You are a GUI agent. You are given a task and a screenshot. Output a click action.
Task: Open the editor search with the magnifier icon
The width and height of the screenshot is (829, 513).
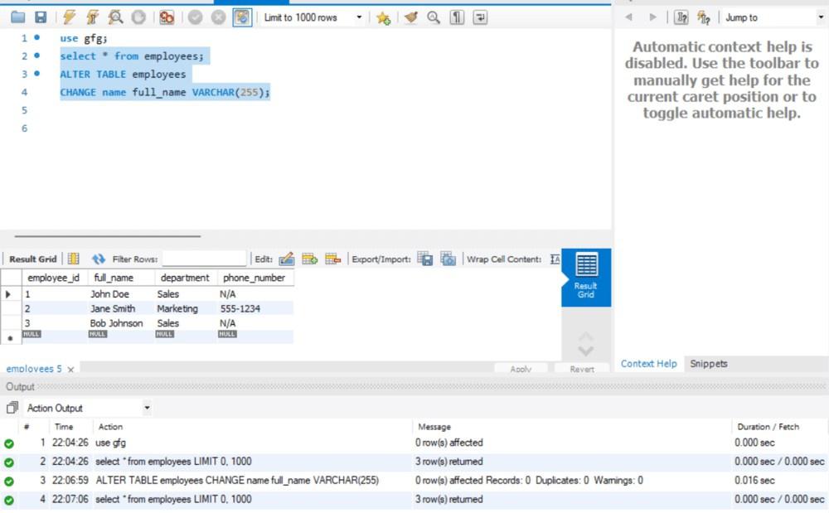pos(432,17)
